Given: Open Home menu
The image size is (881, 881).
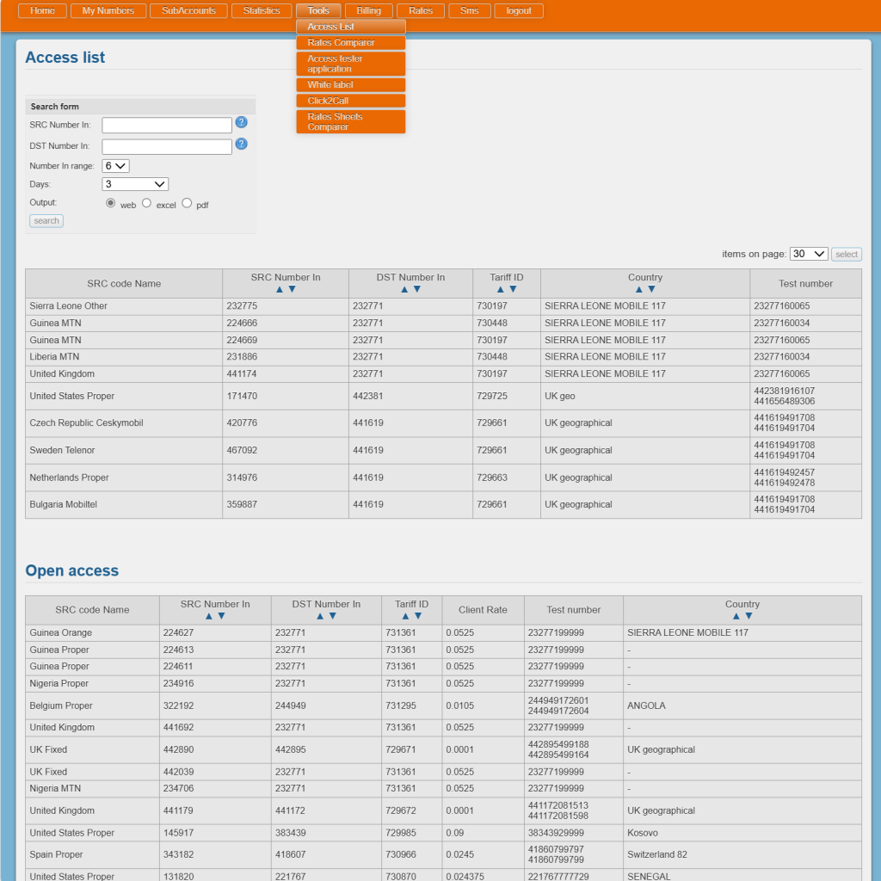Looking at the screenshot, I should pyautogui.click(x=43, y=10).
